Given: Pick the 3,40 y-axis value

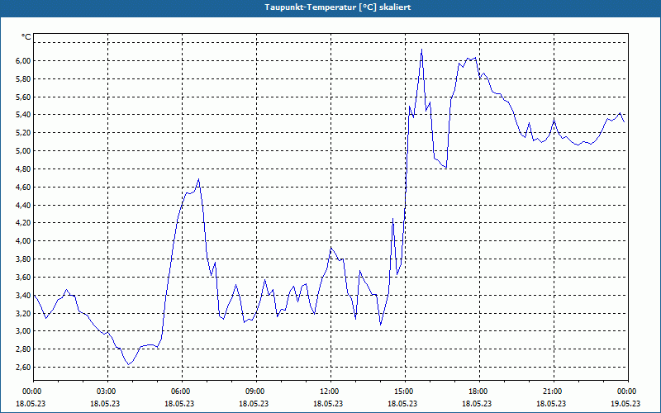Looking at the screenshot, I should tap(24, 296).
